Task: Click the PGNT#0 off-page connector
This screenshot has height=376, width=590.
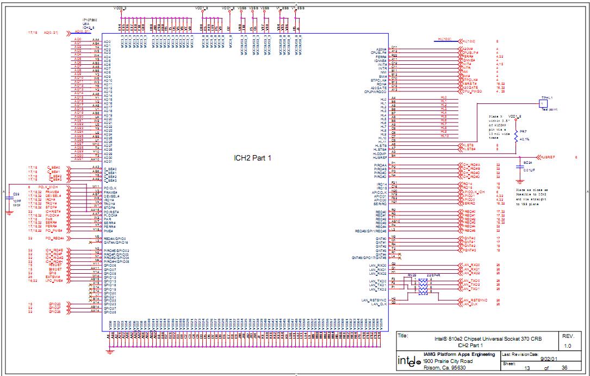Action: coord(467,238)
